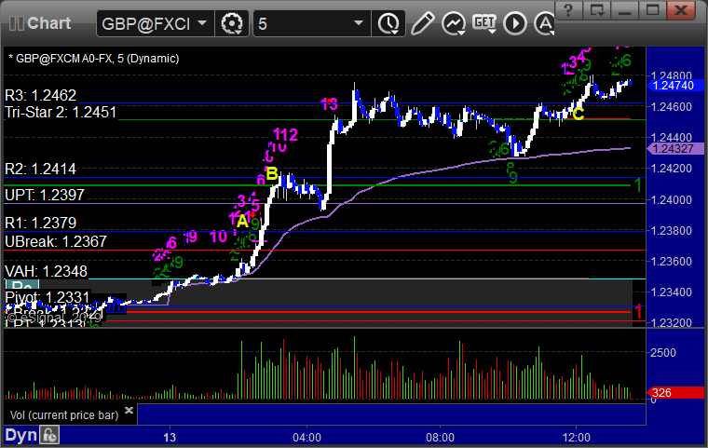Click the R1: 1.2379 level label

pos(41,223)
